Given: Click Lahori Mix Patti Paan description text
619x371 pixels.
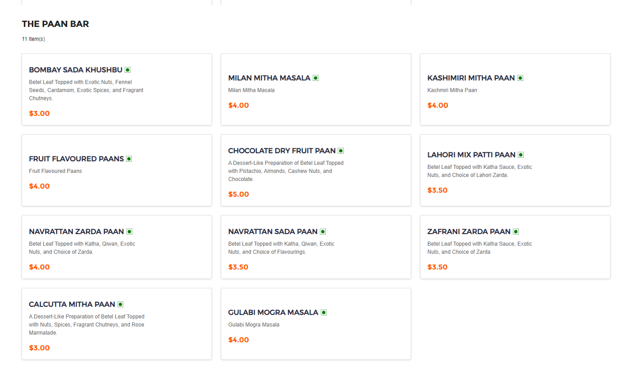Looking at the screenshot, I should point(480,171).
